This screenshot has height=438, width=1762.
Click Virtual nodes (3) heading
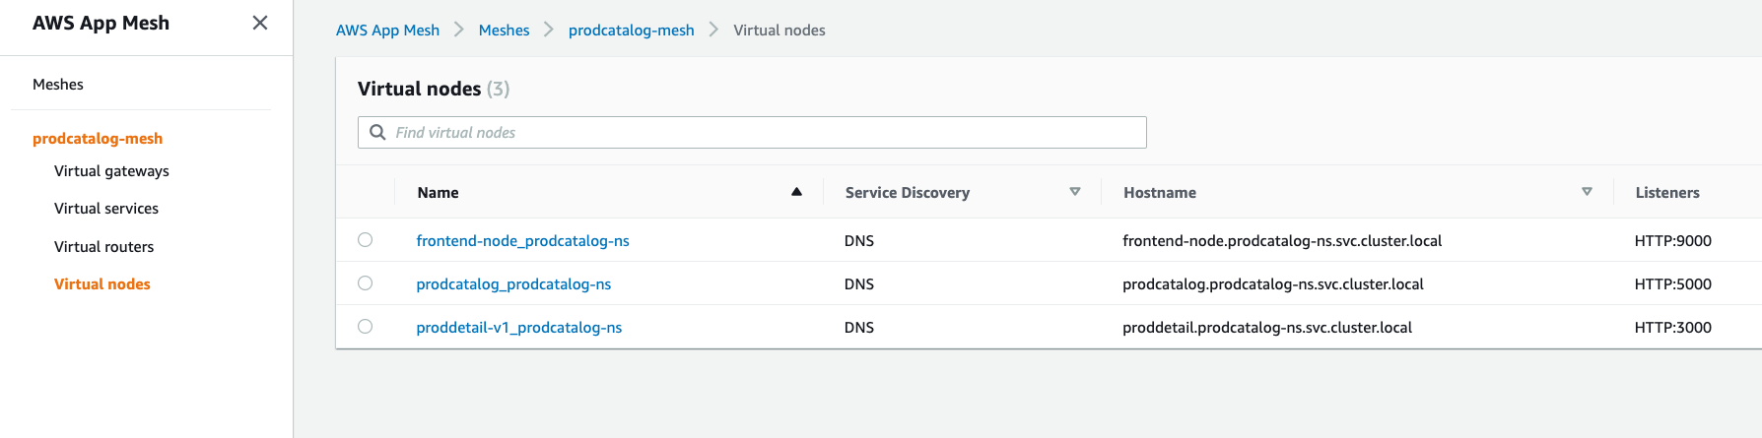(434, 89)
